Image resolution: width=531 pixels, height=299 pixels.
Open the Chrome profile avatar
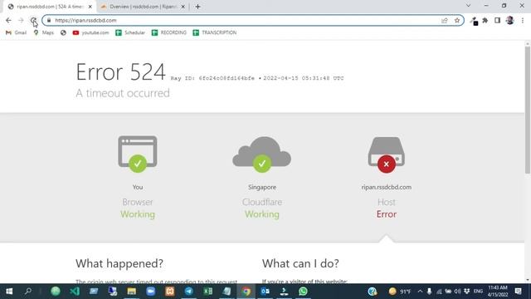click(x=509, y=20)
